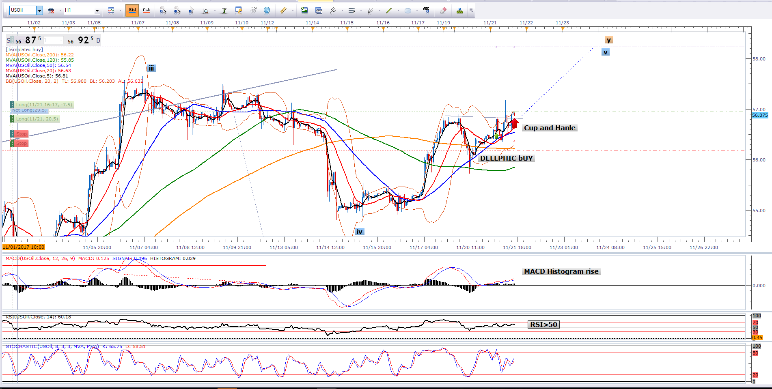The width and height of the screenshot is (772, 389).
Task: Click the zoom in magnifier icon
Action: [x=163, y=11]
